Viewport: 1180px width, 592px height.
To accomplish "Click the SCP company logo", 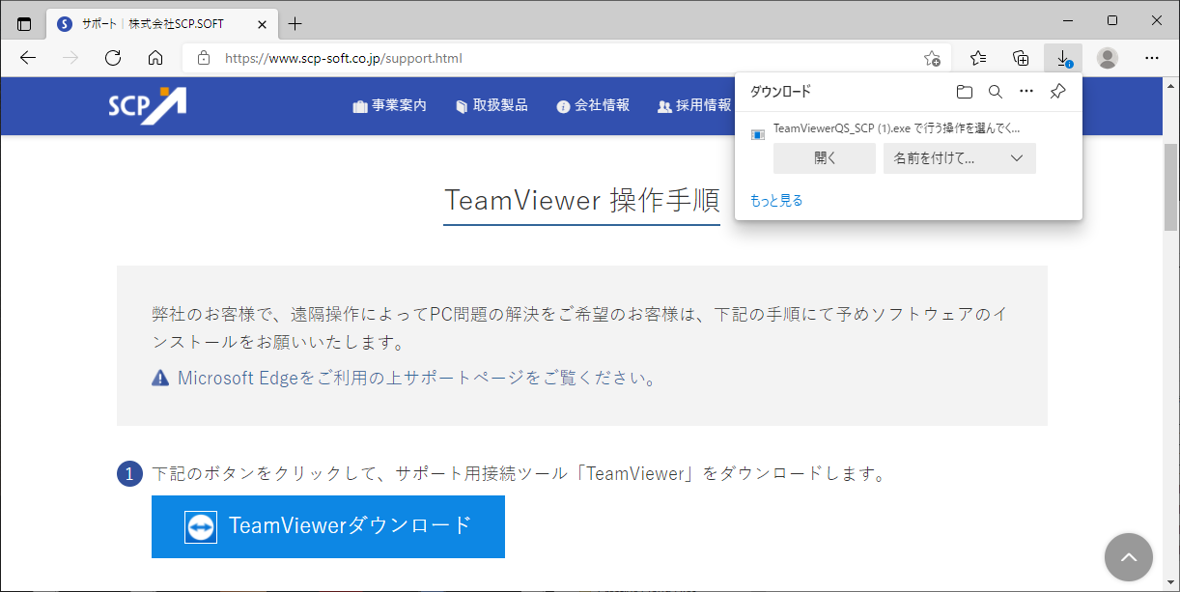I will point(147,105).
